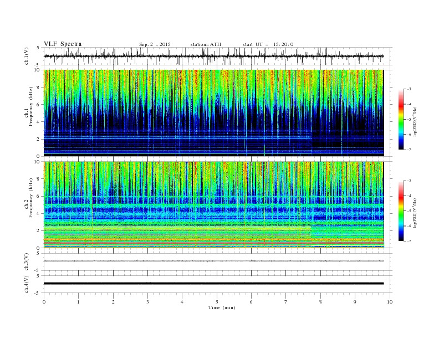
Task: Click the thick ch.4 voltage trace
Action: (213, 284)
